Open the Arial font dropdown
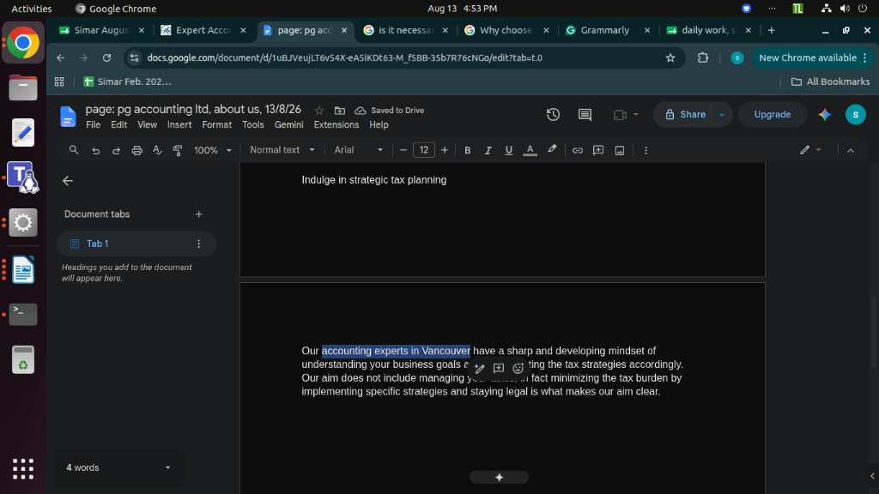The image size is (879, 494). [x=359, y=150]
